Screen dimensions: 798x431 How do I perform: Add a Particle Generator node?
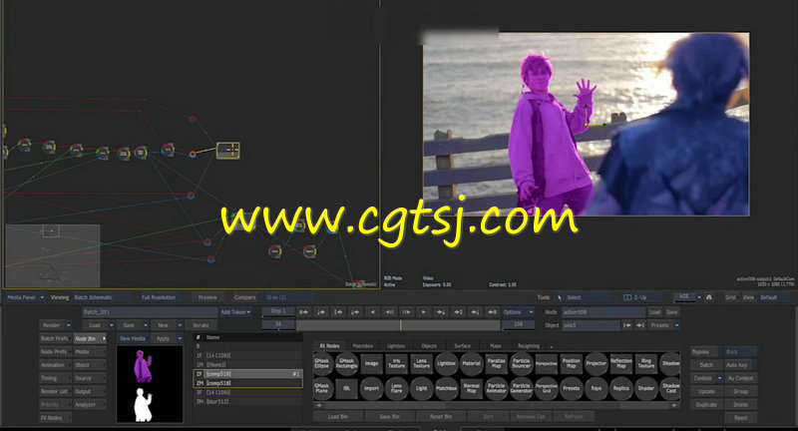pyautogui.click(x=521, y=388)
